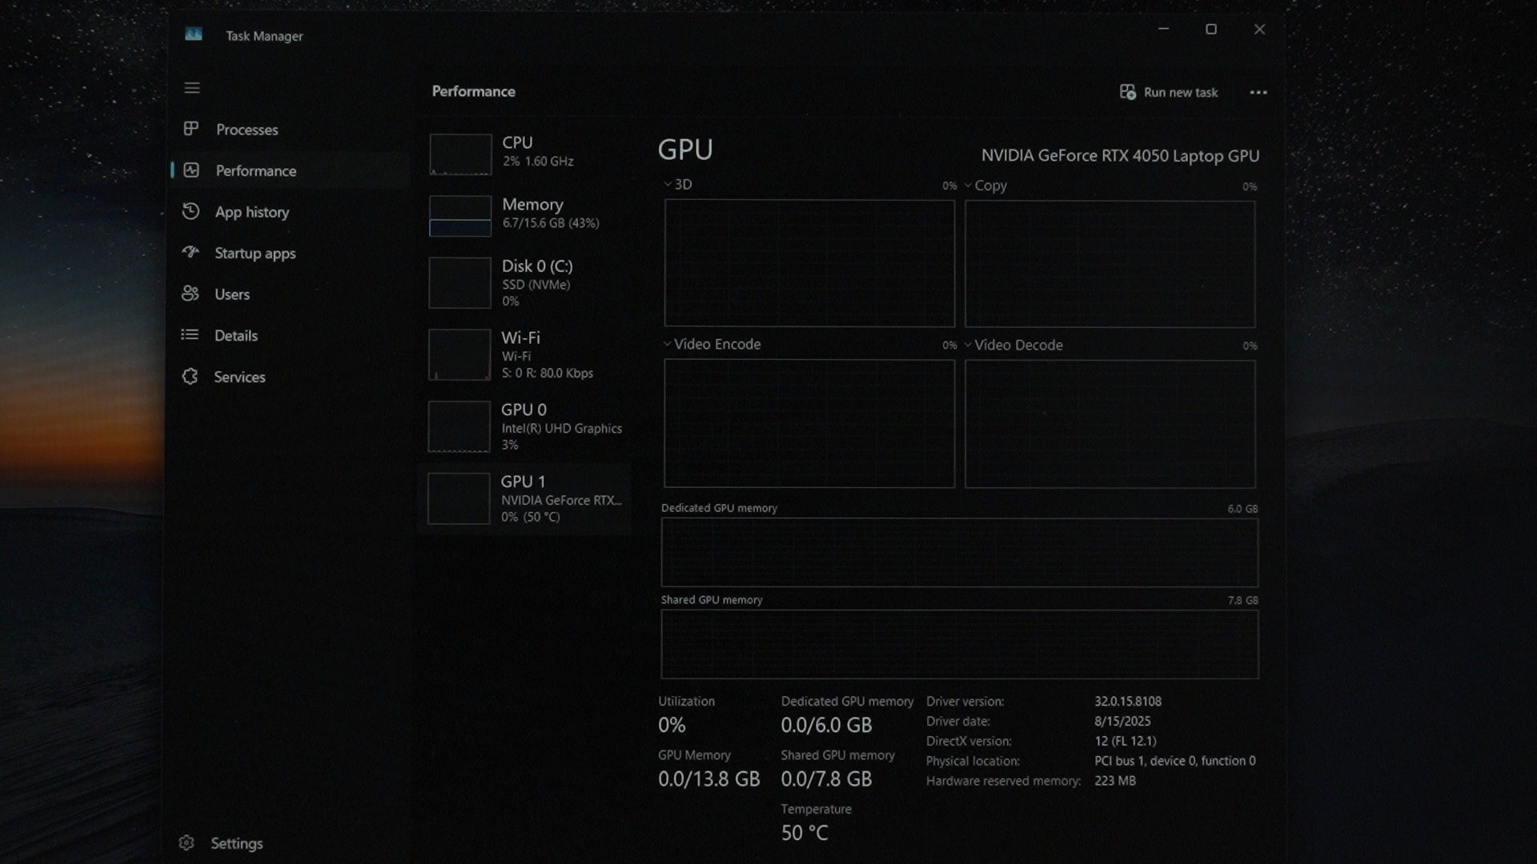Expand the 3D engine graph dropdown
The width and height of the screenshot is (1537, 864).
[668, 184]
